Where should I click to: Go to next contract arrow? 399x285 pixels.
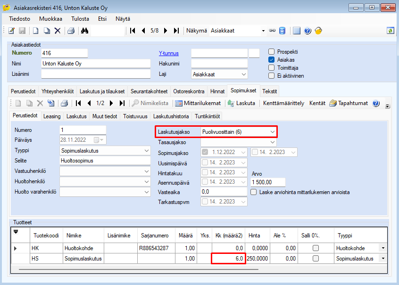[x=111, y=103]
